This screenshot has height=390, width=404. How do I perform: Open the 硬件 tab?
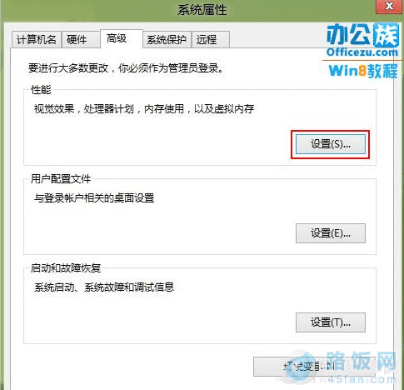click(x=81, y=40)
